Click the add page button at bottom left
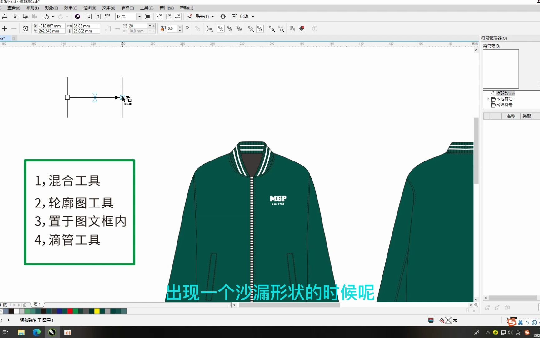Screen dimensions: 540x338 pyautogui.click(x=25, y=304)
